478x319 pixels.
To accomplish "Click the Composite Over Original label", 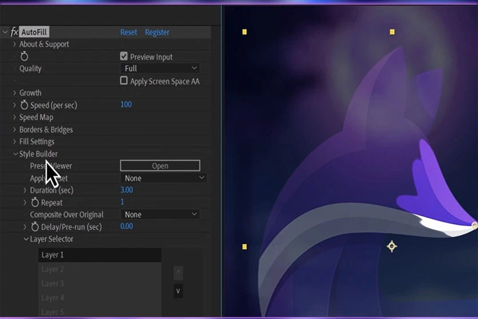I will [x=66, y=214].
